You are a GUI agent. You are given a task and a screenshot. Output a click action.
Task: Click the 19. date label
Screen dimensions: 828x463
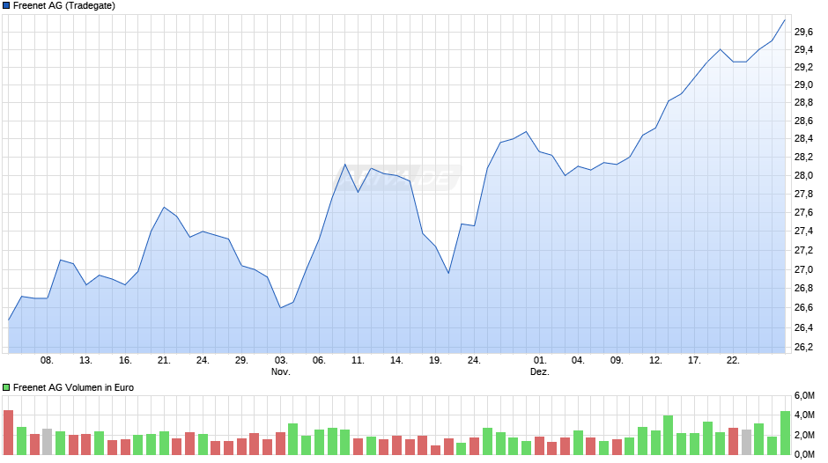[435, 360]
